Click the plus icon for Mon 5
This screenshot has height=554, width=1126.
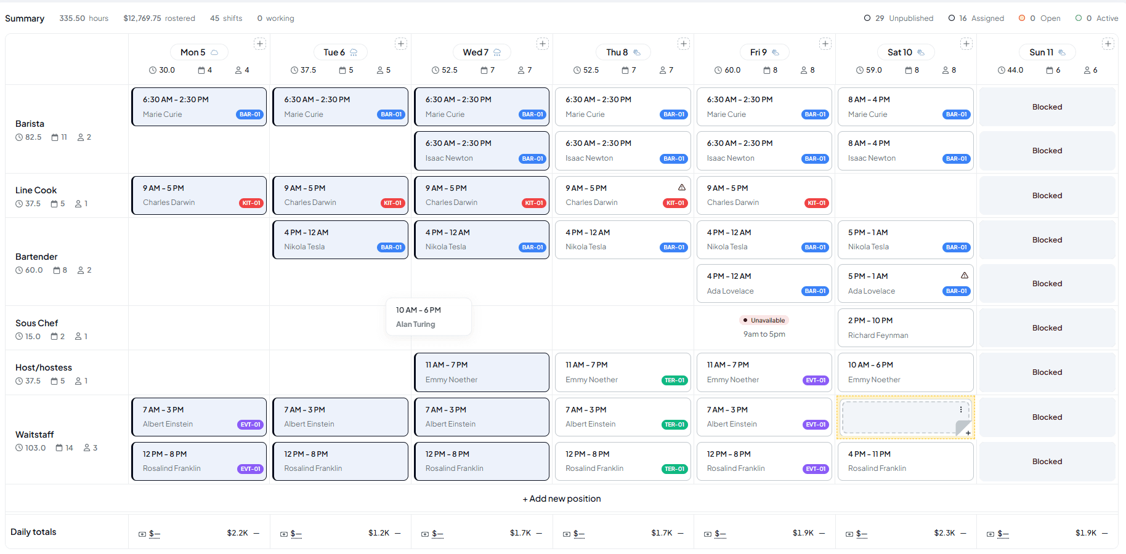click(260, 44)
